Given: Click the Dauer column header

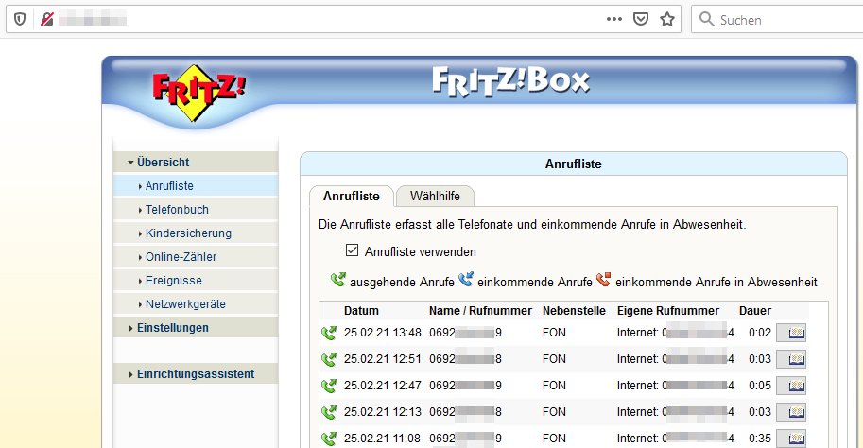Looking at the screenshot, I should [755, 310].
